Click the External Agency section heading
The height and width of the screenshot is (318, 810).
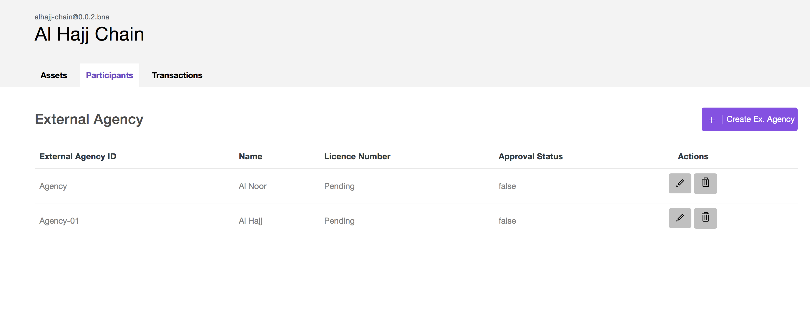coord(89,119)
